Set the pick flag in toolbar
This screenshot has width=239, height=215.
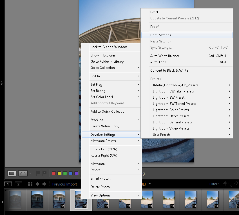38,173
